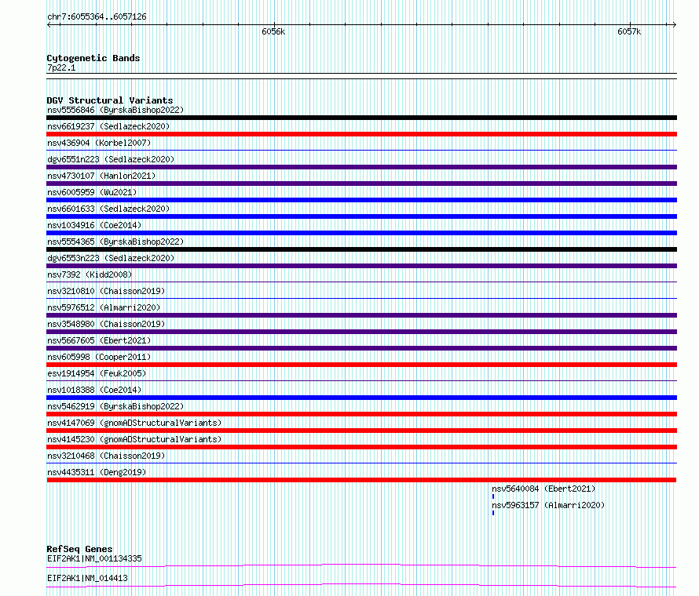Screen dimensions: 699x596
Task: Select the red bar under nsv6619237
Action: pyautogui.click(x=361, y=134)
